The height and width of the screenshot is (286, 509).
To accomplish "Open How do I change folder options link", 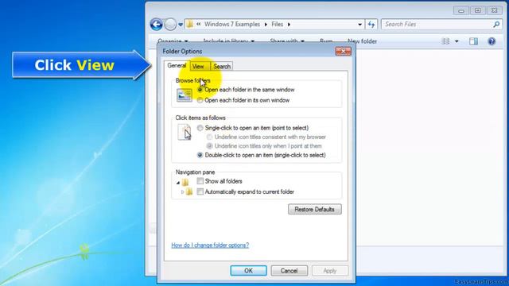I will tap(210, 245).
